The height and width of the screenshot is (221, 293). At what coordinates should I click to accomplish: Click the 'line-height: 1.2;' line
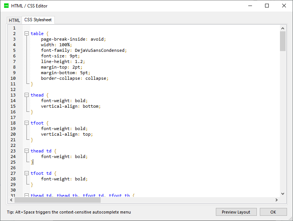(63, 61)
